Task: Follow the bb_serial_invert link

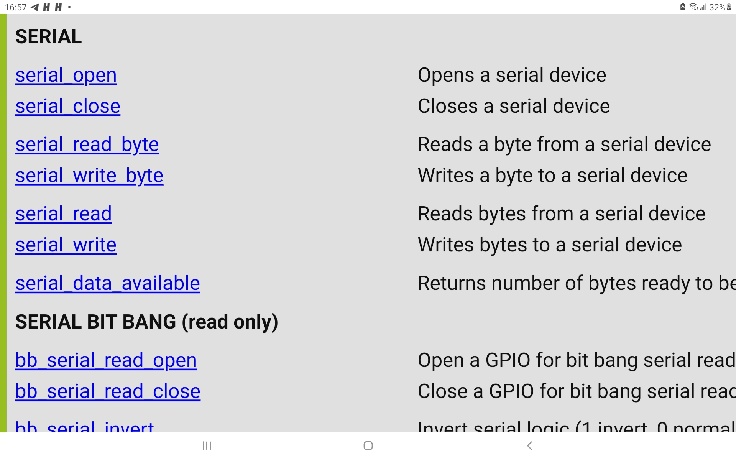Action: 84,426
